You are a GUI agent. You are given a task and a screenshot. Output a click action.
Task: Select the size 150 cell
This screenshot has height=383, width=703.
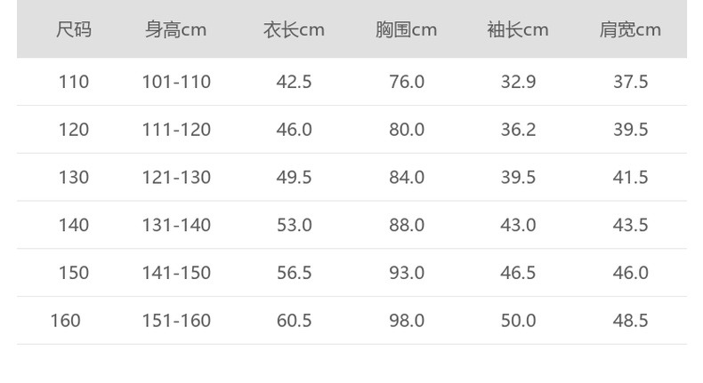tap(74, 273)
